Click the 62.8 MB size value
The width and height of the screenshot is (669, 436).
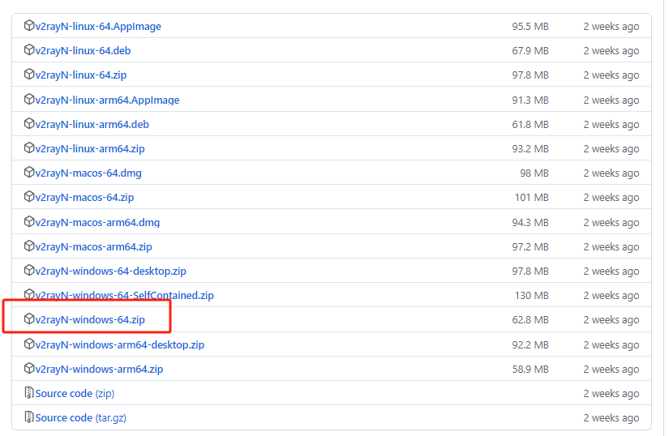point(530,319)
